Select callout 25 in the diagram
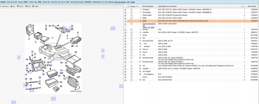Image resolution: width=259 pixels, height=104 pixels. [x=61, y=86]
